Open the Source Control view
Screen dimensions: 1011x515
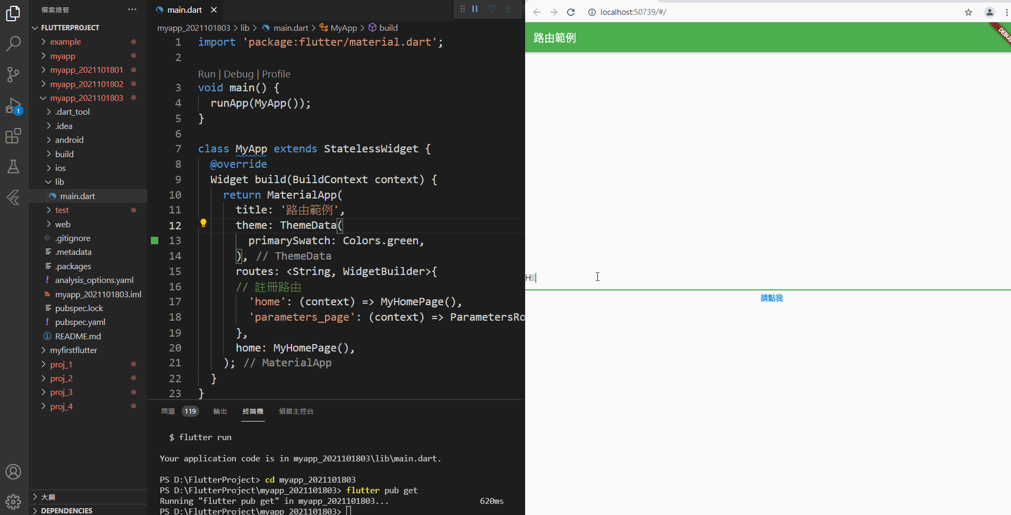click(13, 74)
